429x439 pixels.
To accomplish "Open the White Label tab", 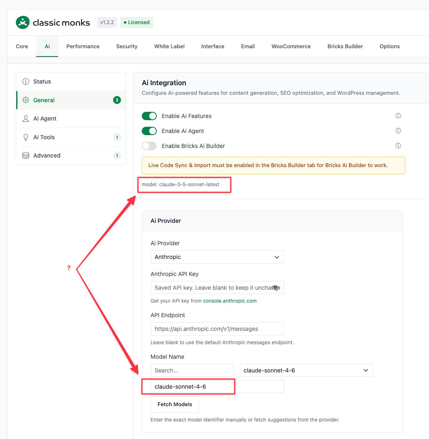I will tap(170, 46).
